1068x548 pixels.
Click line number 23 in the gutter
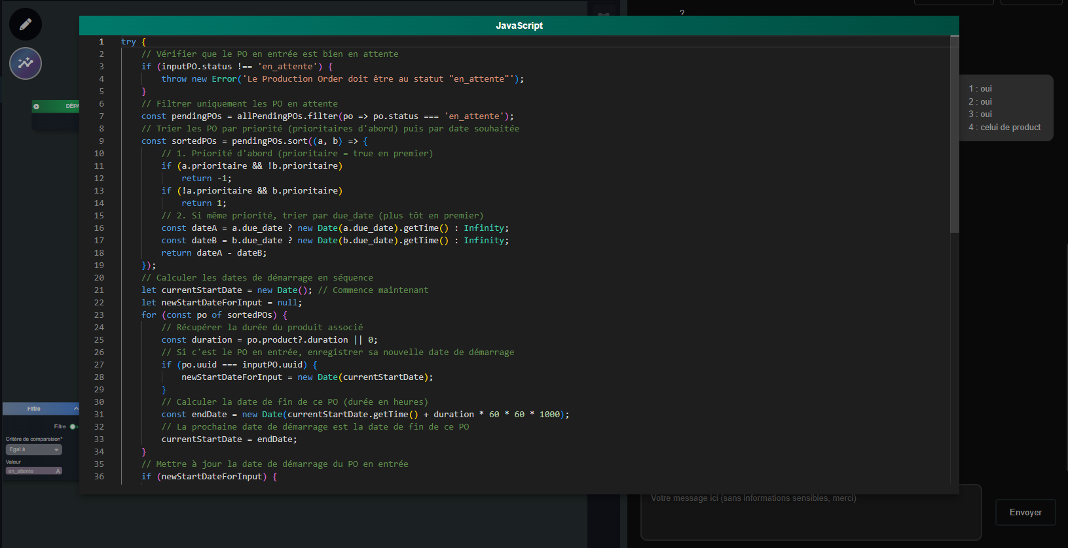tap(99, 315)
